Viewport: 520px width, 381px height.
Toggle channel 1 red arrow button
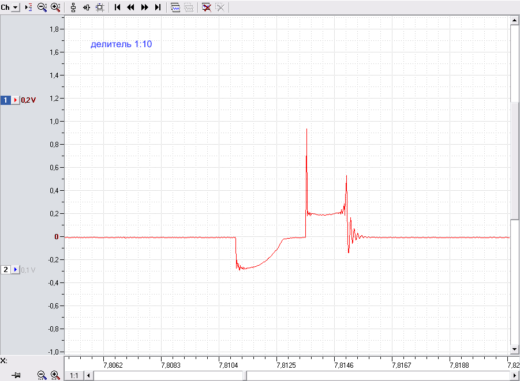15,100
